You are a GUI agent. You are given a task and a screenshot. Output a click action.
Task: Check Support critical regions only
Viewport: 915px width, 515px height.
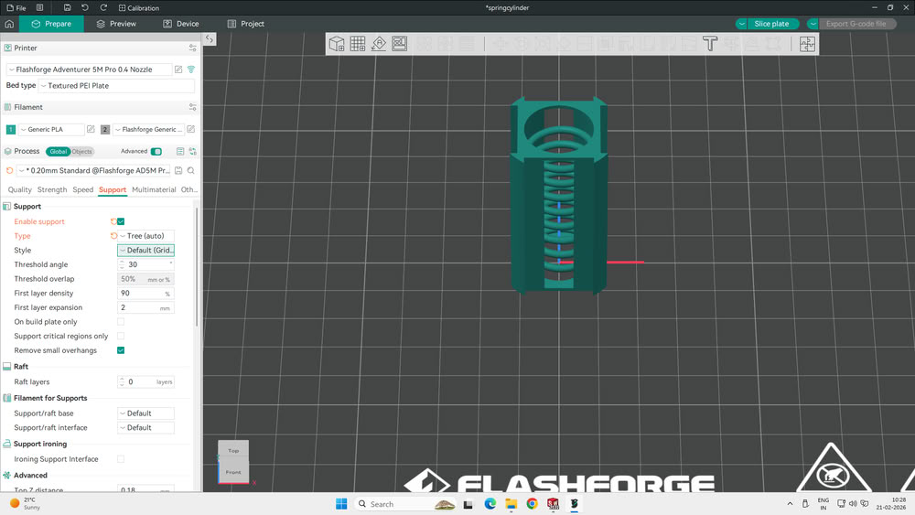121,336
